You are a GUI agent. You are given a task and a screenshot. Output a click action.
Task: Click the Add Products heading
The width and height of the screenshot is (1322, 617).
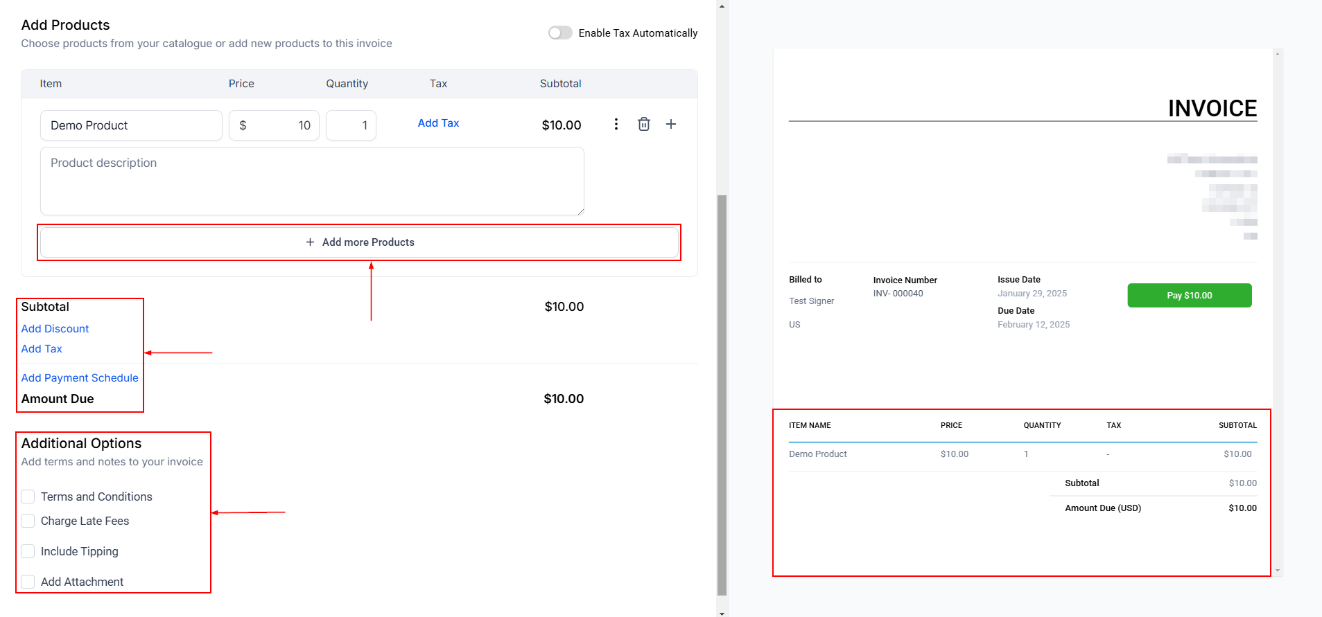pos(65,25)
